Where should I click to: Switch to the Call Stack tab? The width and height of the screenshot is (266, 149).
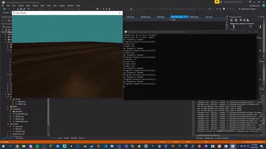click(199, 138)
